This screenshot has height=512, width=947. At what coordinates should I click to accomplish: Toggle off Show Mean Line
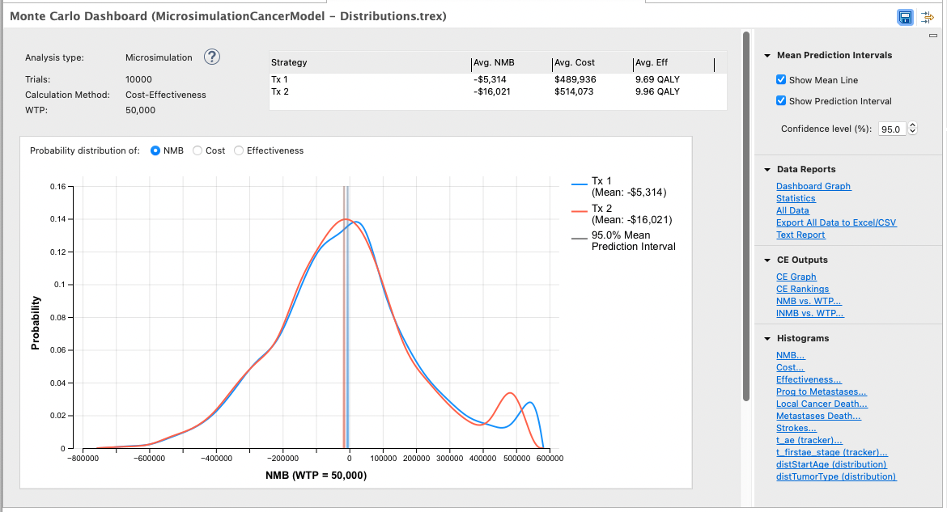pyautogui.click(x=780, y=78)
